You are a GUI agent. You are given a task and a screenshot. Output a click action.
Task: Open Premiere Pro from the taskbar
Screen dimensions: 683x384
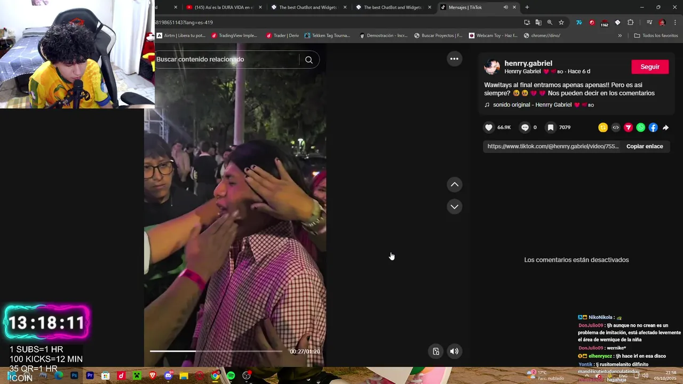(90, 375)
